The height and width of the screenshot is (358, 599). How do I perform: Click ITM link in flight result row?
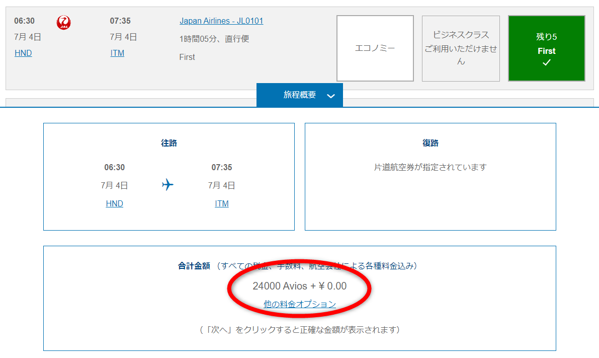coord(117,53)
